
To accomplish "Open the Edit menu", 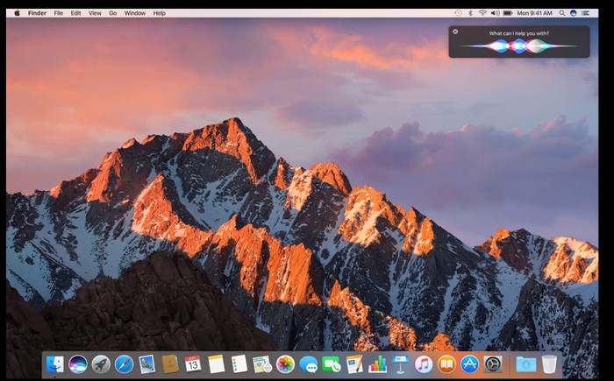I will point(75,13).
